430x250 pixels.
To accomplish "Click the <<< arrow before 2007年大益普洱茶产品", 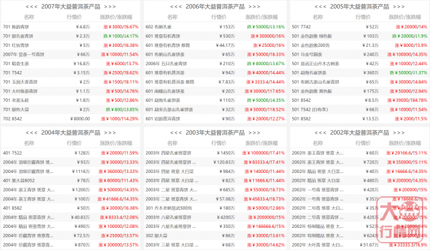I will (x=32, y=7).
